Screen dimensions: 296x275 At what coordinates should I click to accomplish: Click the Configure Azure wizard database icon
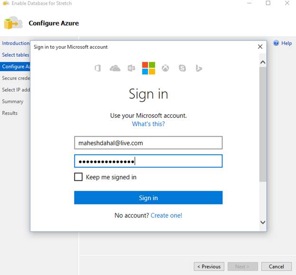point(13,23)
